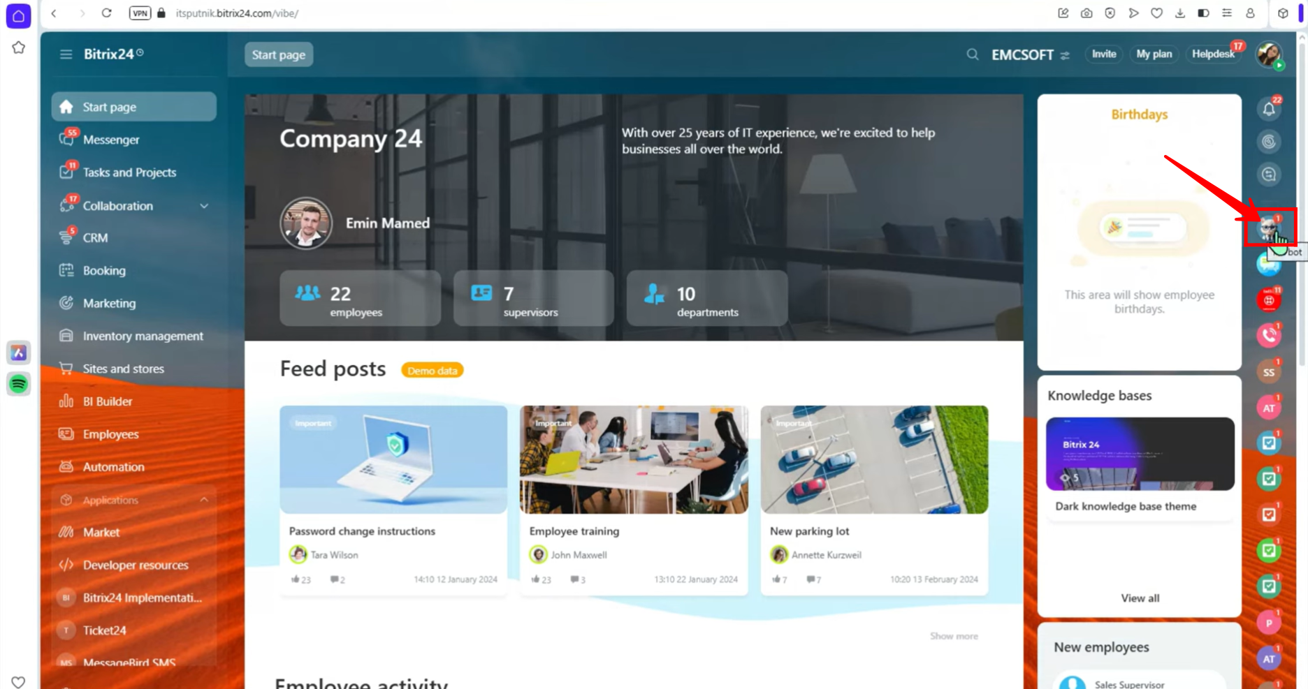Click the browser camera snapshot icon
The image size is (1308, 689).
click(1087, 13)
